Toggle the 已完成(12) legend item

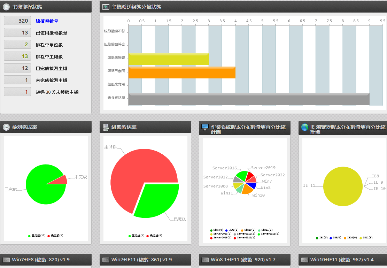pos(37,236)
